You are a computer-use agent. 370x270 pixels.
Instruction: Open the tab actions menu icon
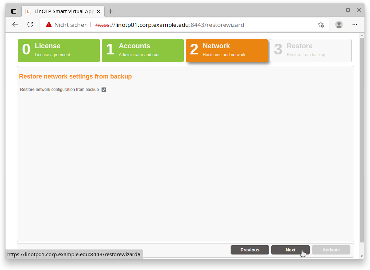(14, 11)
